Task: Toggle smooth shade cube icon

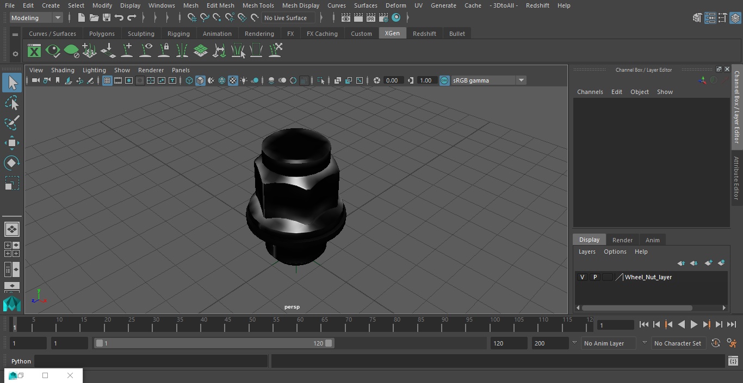Action: 200,80
